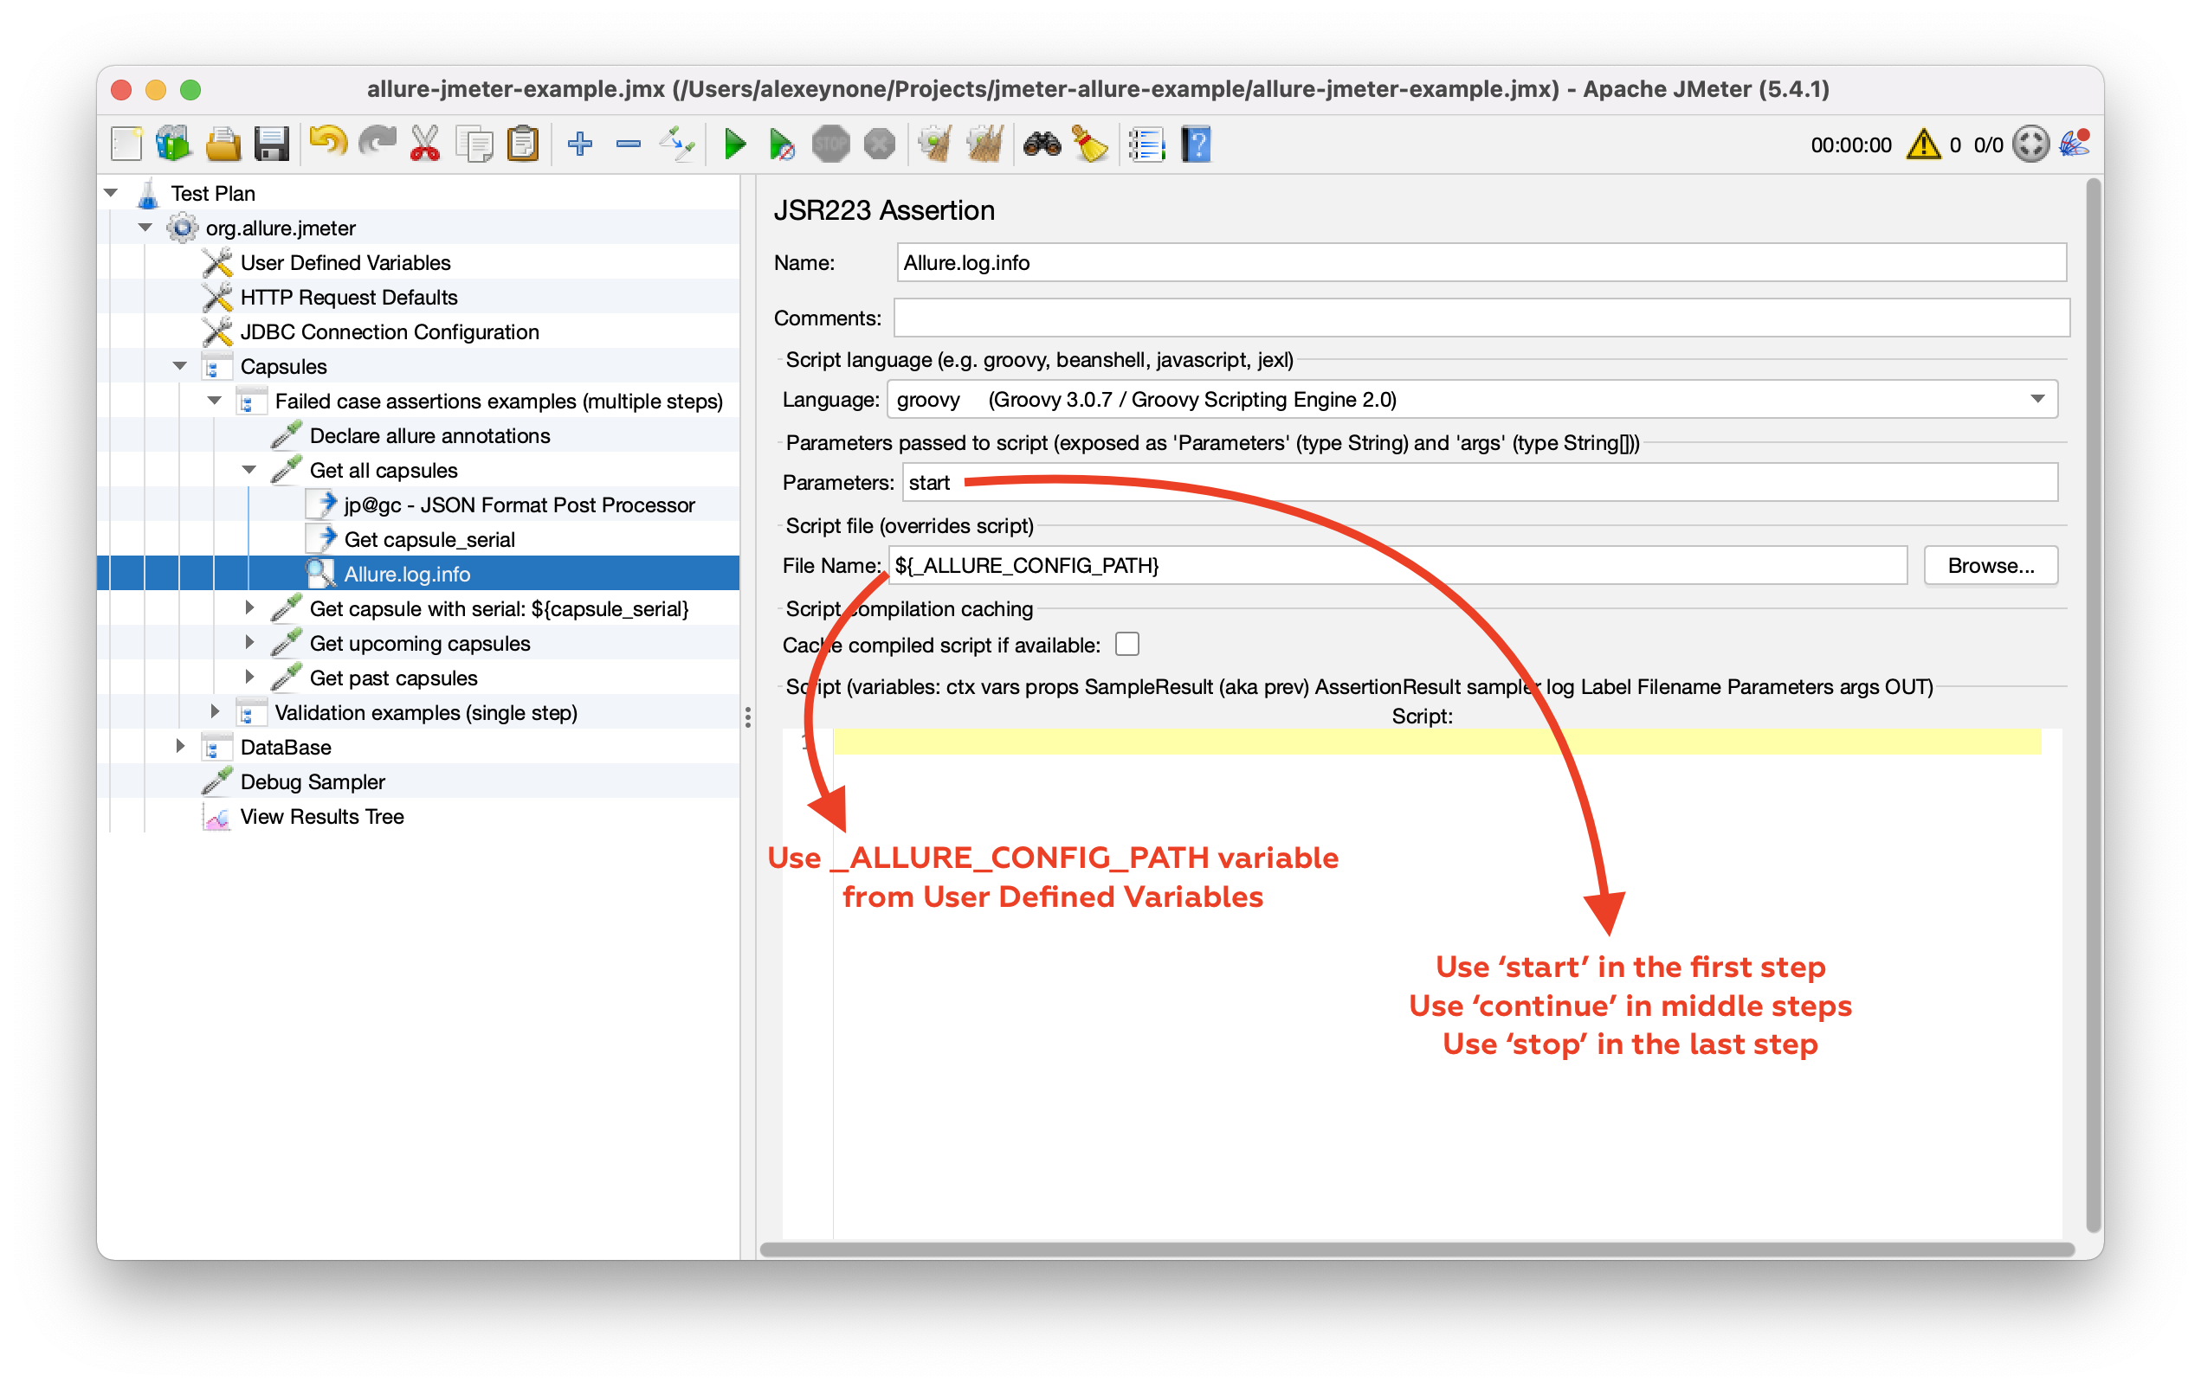Select Declare allure annotations sampler
This screenshot has width=2201, height=1388.
(x=429, y=436)
